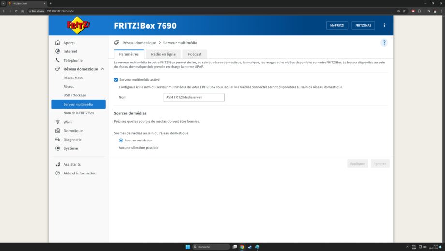This screenshot has height=251, width=445.
Task: Click the Système icon in sidebar
Action: (x=58, y=148)
